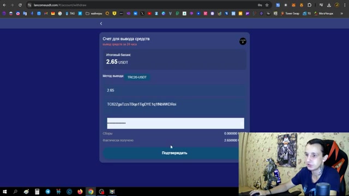This screenshot has height=196, width=349.
Task: Open Chrome's three-dot menu
Action: click(345, 5)
